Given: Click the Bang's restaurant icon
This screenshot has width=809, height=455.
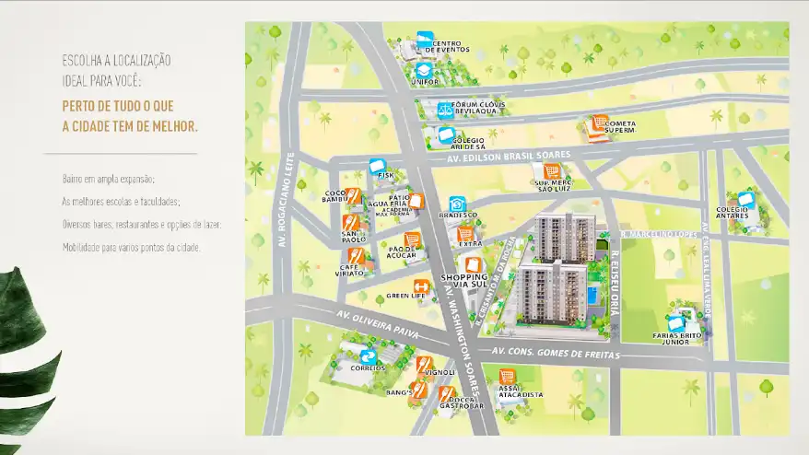Looking at the screenshot, I should click(x=419, y=389).
